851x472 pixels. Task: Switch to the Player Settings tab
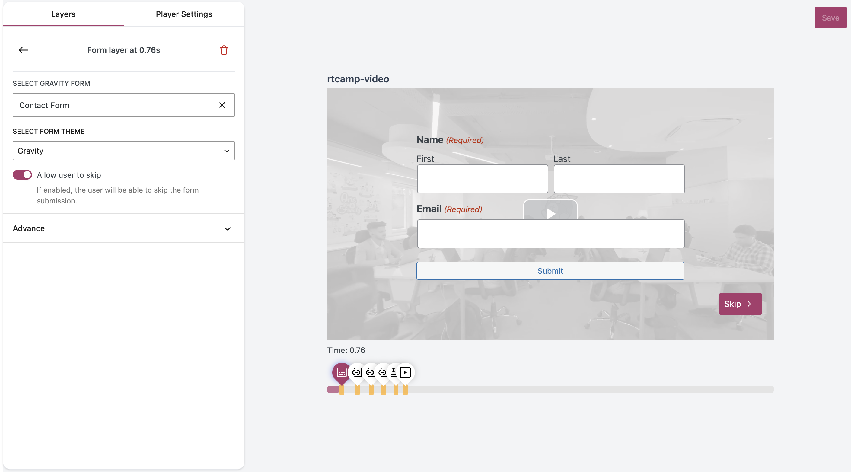click(184, 14)
